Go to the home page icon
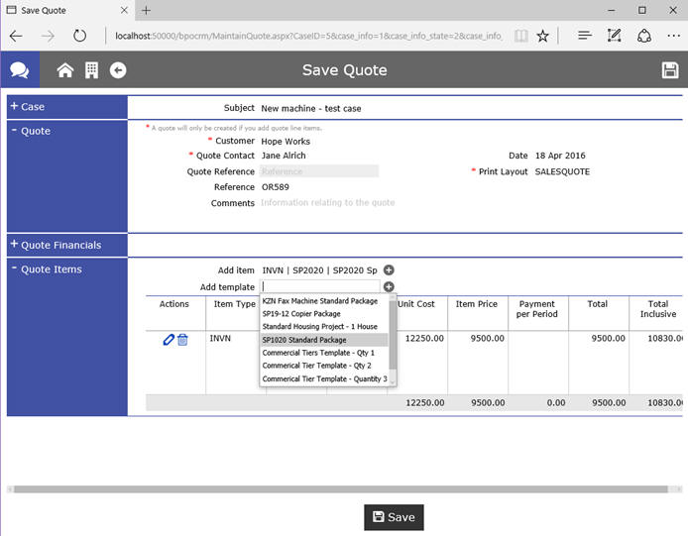The image size is (688, 536). pyautogui.click(x=65, y=70)
